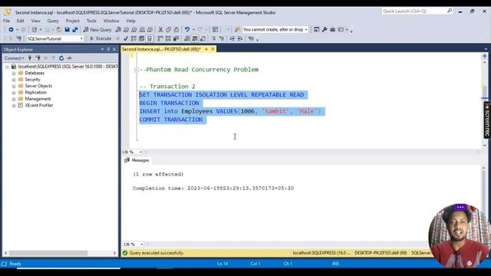Click the Undo arrow icon

pos(187,29)
